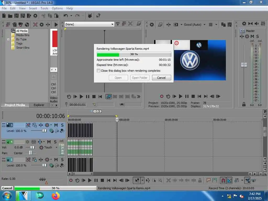
Task: Toggle Lock fader channels padlock on Master
Action: pyautogui.click(x=244, y=104)
